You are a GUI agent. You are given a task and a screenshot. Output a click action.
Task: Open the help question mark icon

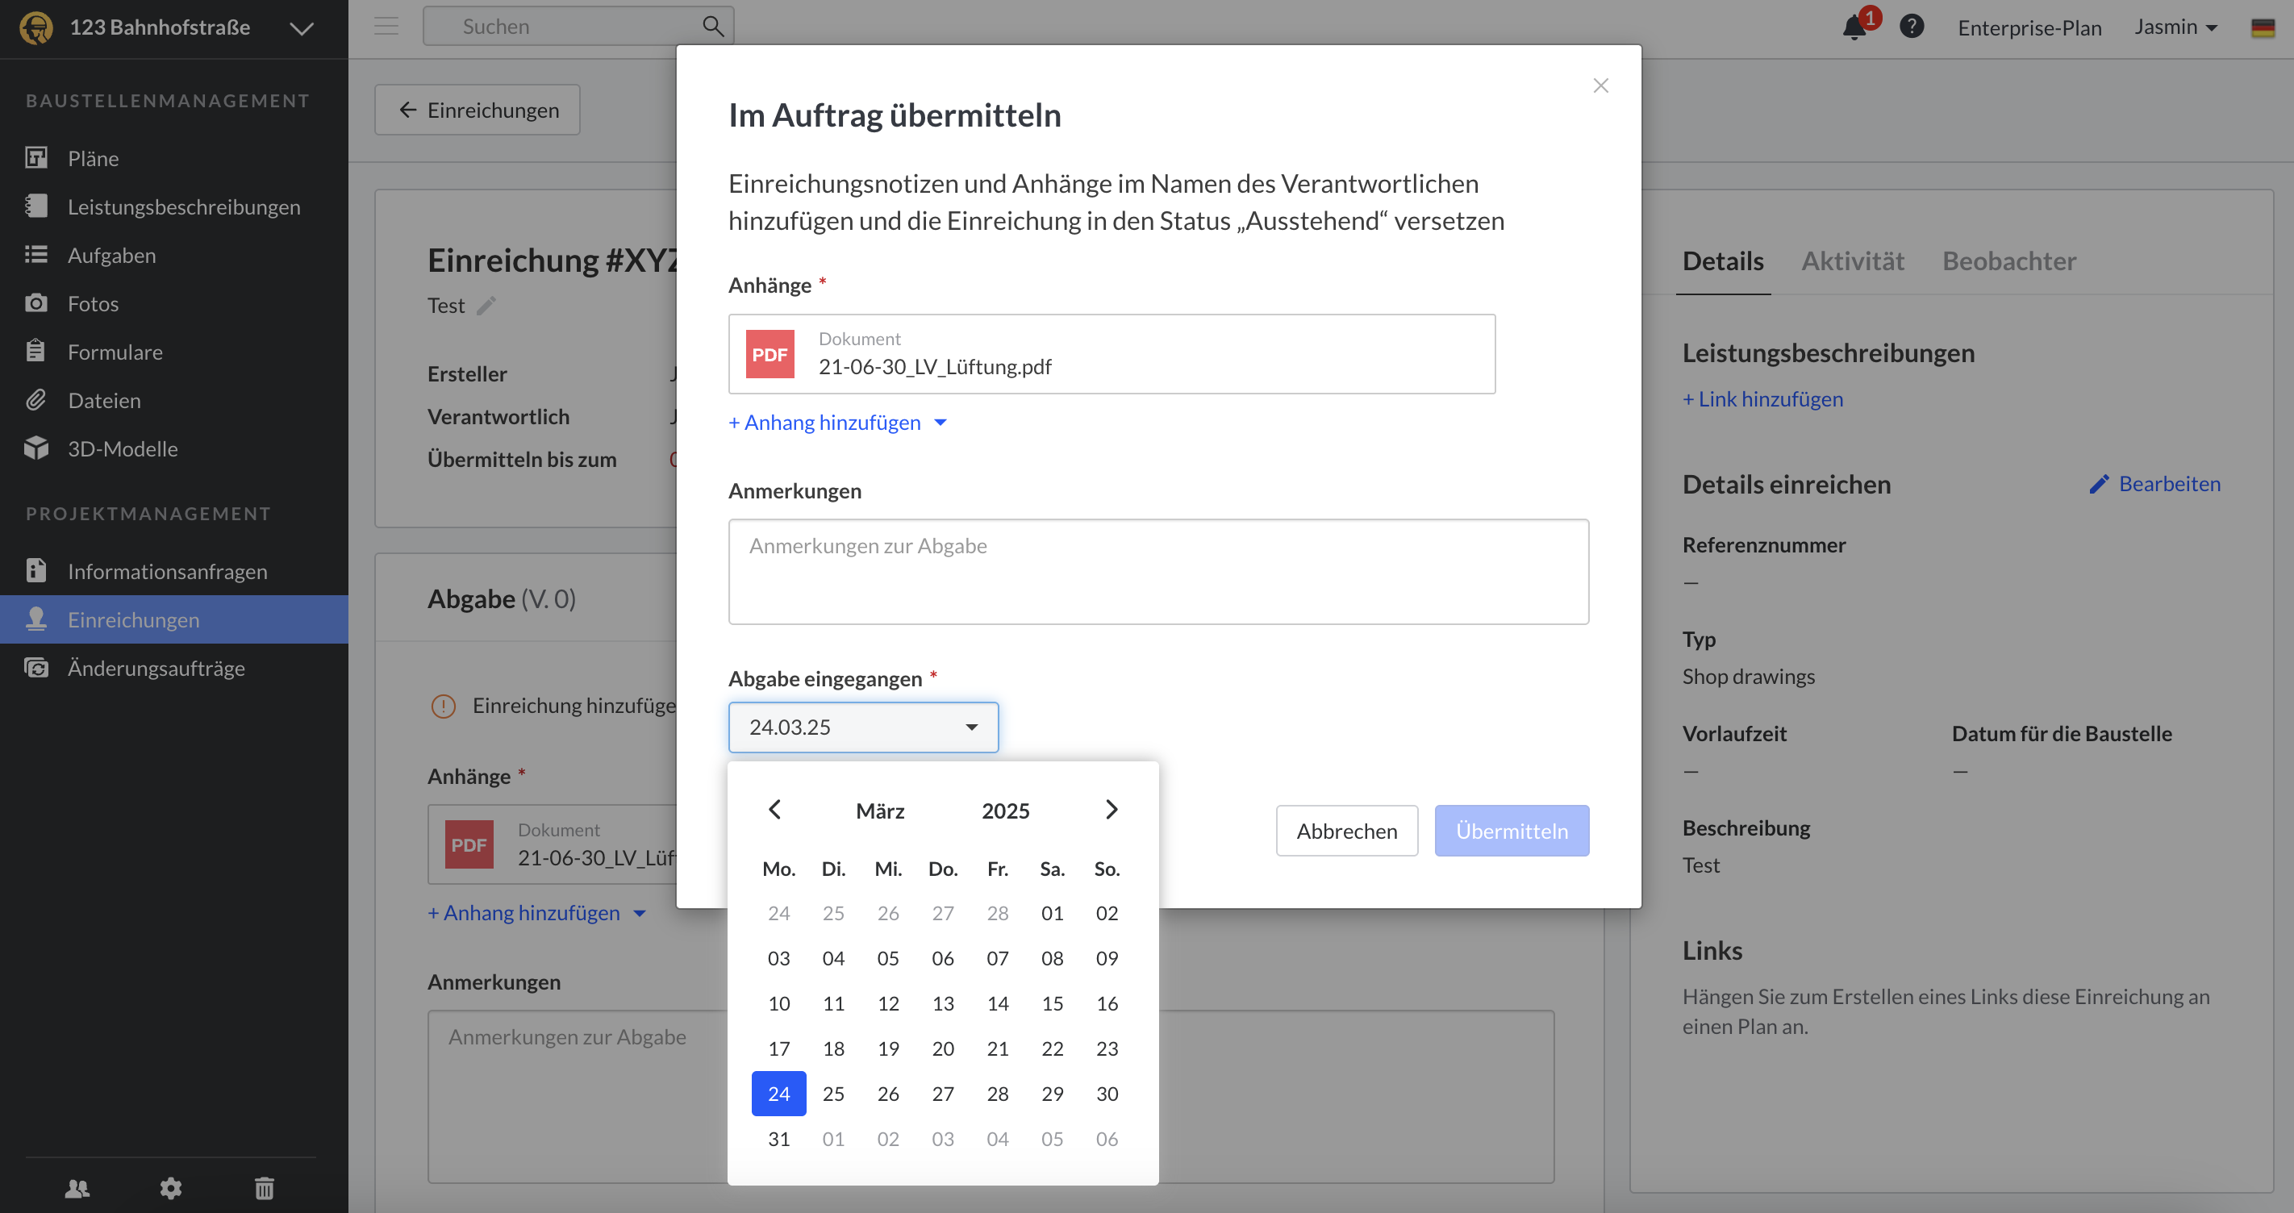point(1911,27)
